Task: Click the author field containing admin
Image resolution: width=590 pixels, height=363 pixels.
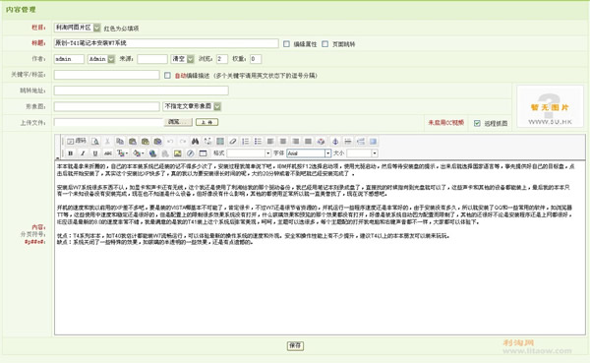Action: coord(69,59)
